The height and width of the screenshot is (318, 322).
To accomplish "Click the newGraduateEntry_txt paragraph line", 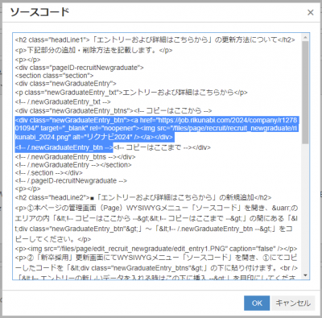I will tap(131, 93).
